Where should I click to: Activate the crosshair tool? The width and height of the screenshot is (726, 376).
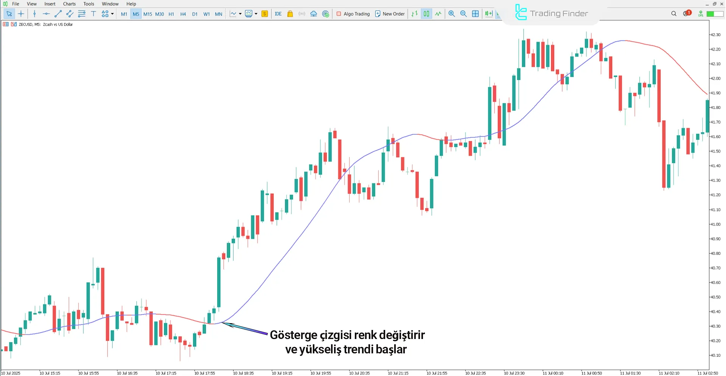pos(21,14)
